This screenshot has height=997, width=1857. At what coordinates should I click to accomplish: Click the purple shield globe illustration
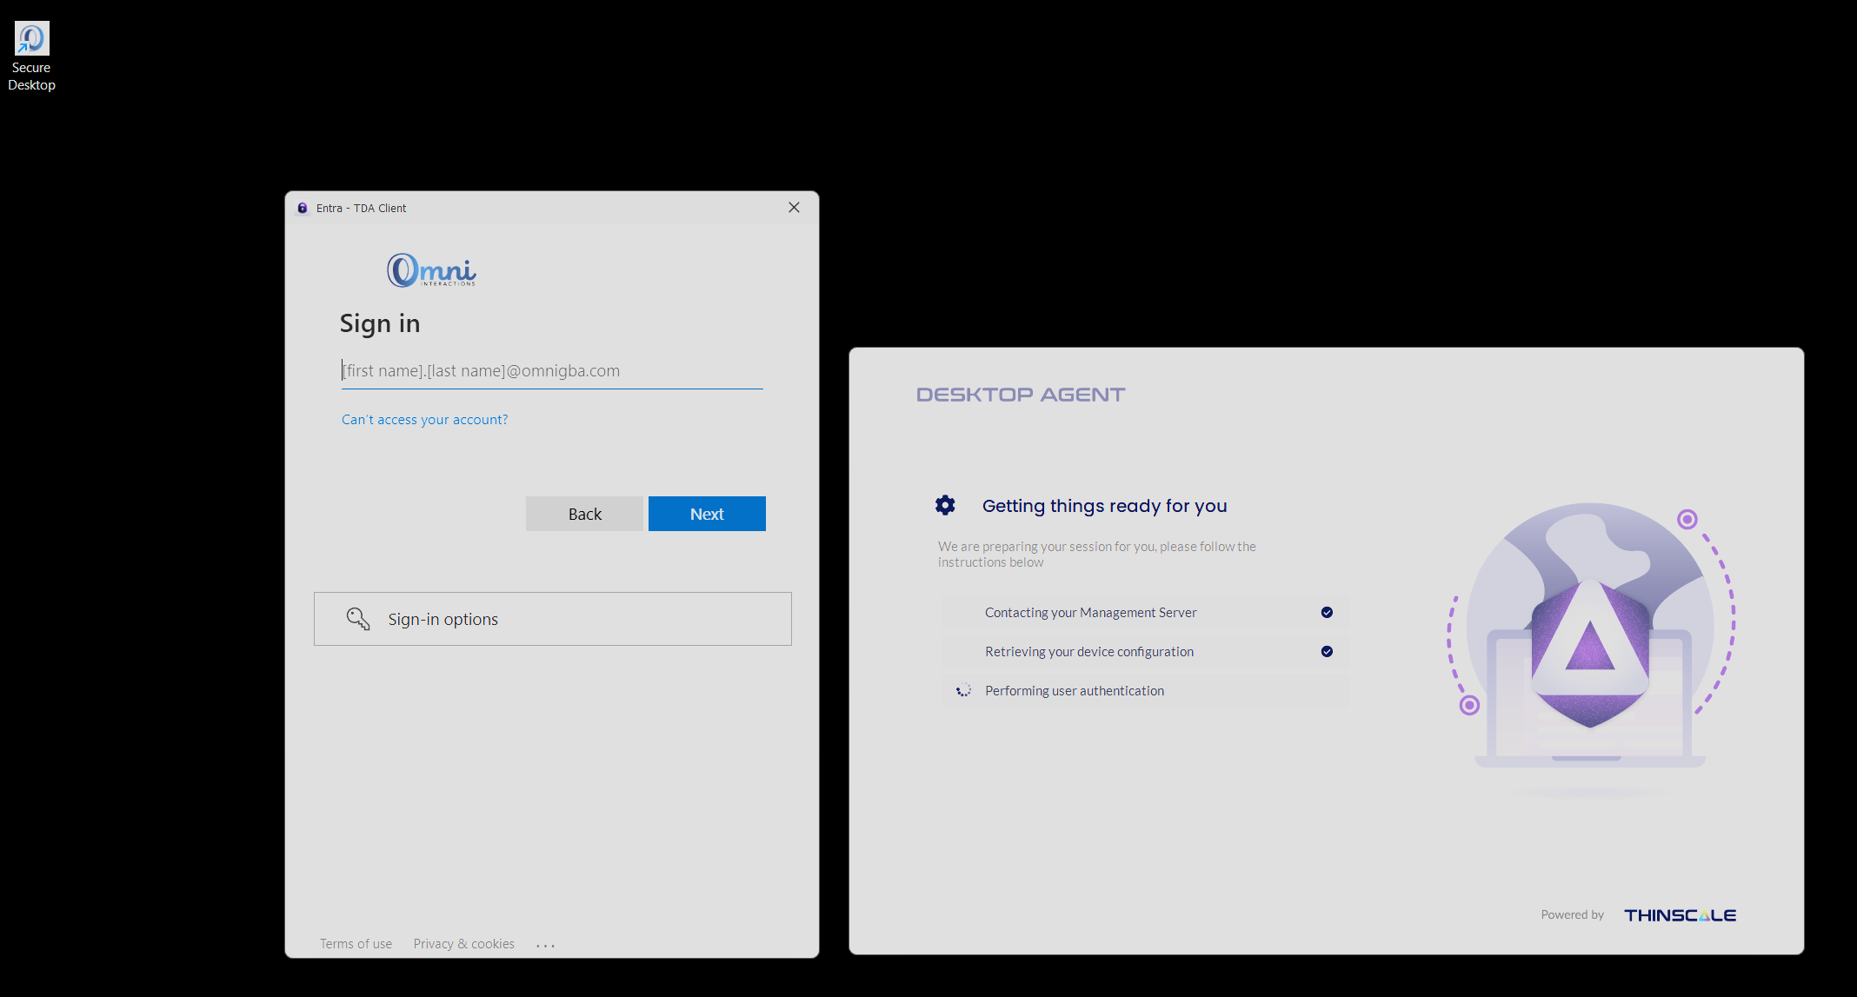(x=1590, y=643)
